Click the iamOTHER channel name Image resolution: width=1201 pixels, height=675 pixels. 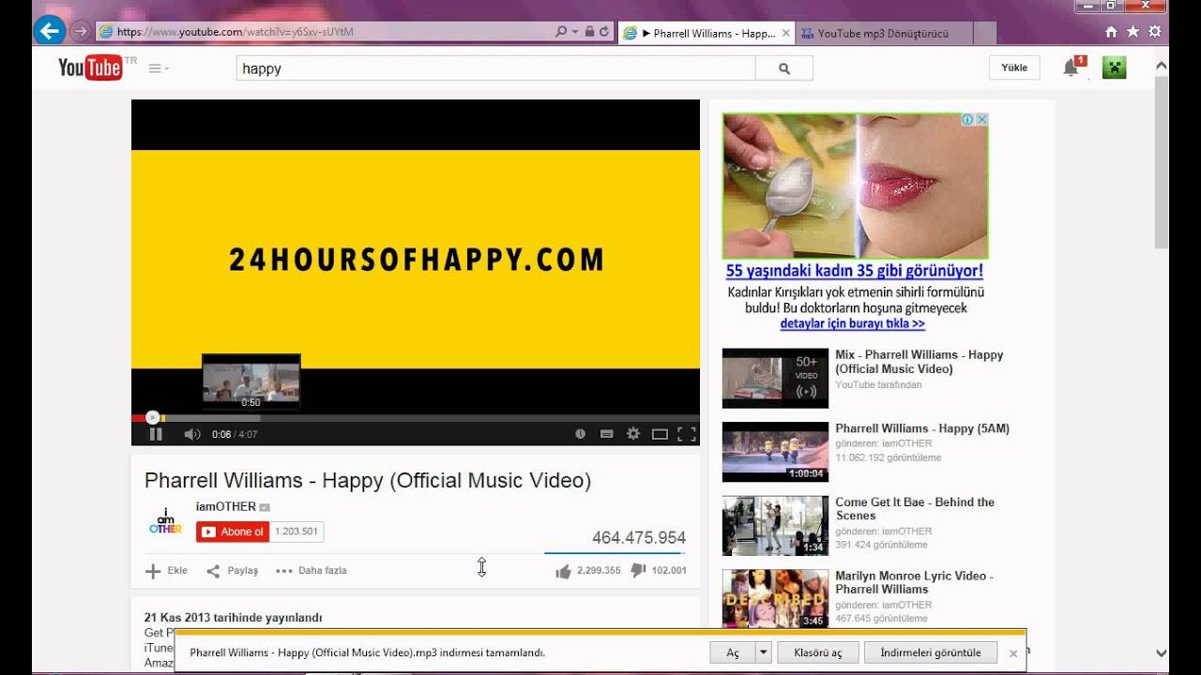click(x=226, y=506)
